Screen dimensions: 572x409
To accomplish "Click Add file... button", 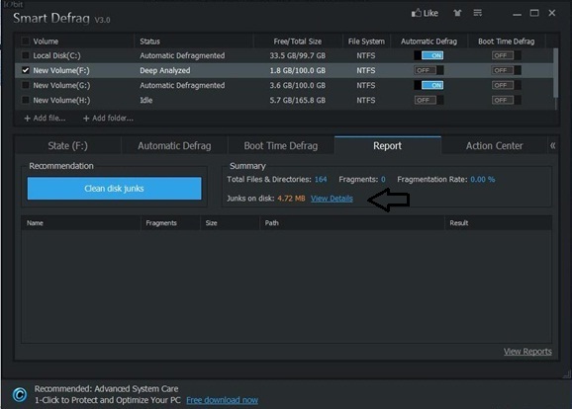I will (x=45, y=118).
